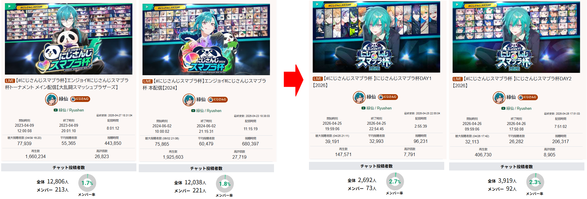587x199 pixels.
Task: Click the 緑仙 avatar in the 2024 card
Action: point(189,100)
